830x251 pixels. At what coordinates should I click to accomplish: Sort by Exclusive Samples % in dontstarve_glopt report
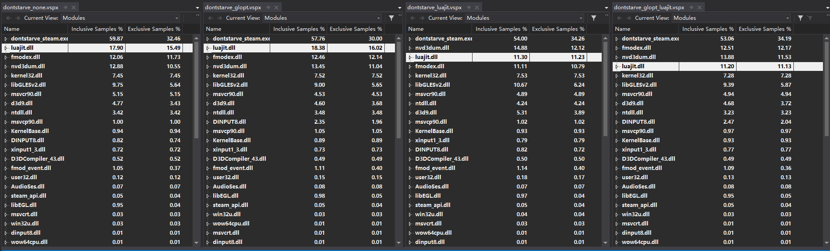tap(356, 29)
